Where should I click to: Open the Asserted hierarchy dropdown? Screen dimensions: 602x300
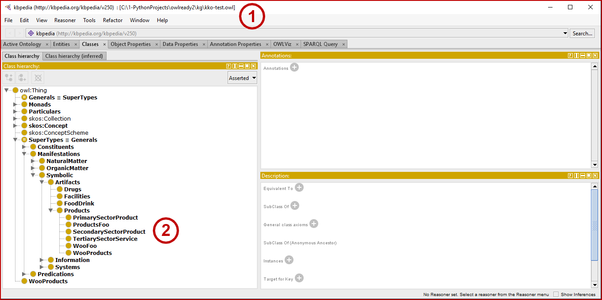[242, 78]
